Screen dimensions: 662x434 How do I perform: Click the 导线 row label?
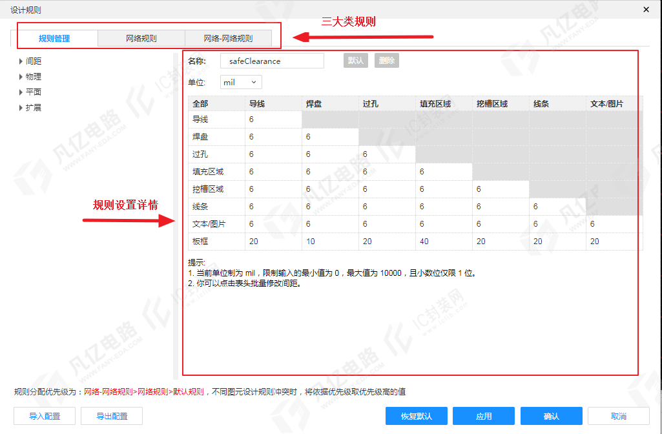[x=216, y=119]
